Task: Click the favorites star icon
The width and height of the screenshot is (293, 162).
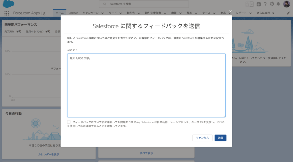Action: coord(248,4)
